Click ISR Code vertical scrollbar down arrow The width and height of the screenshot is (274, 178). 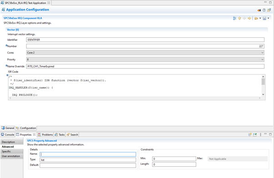pyautogui.click(x=263, y=94)
